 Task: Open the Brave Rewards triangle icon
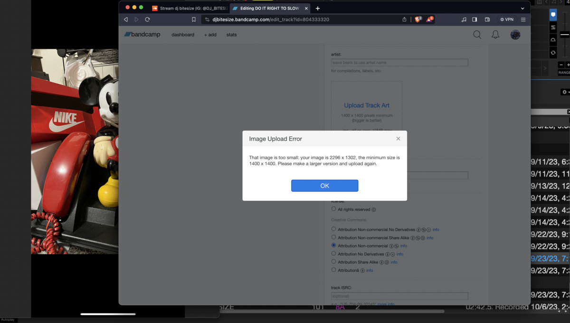429,19
